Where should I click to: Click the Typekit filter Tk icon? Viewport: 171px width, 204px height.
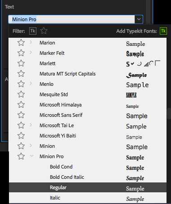click(33, 31)
